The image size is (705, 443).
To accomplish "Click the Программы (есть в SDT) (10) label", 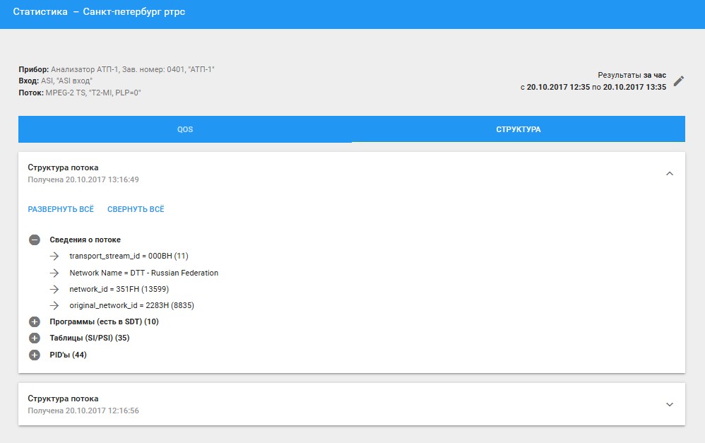I will click(104, 321).
